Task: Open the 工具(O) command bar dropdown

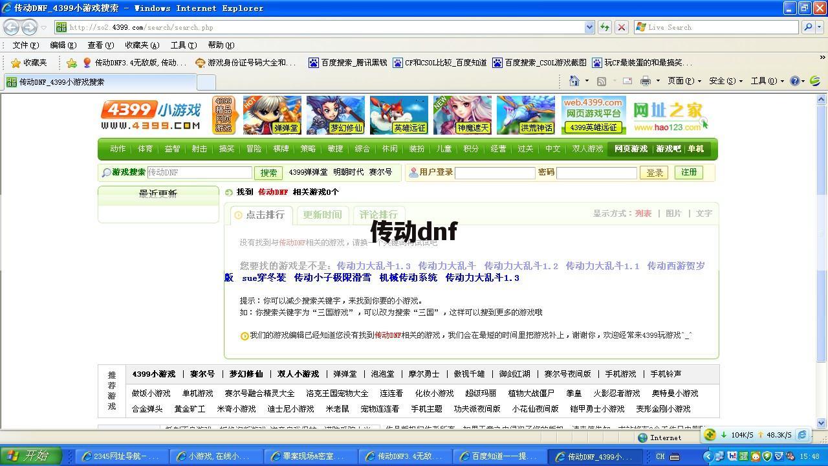Action: (x=767, y=81)
